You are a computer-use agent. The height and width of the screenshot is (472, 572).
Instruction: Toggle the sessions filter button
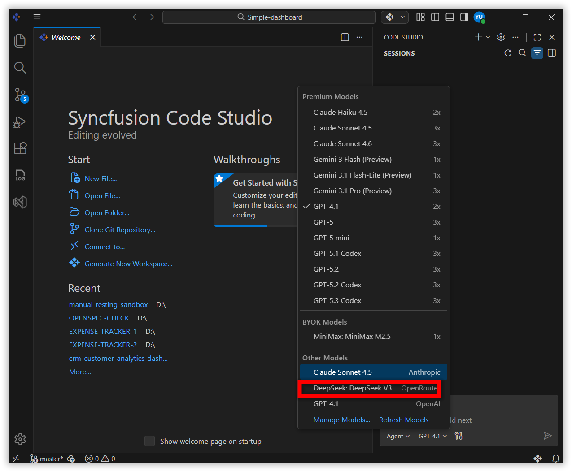click(x=537, y=53)
